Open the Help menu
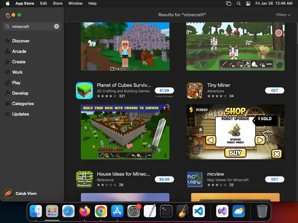Viewport: 298px width, 223px height. (x=92, y=3)
